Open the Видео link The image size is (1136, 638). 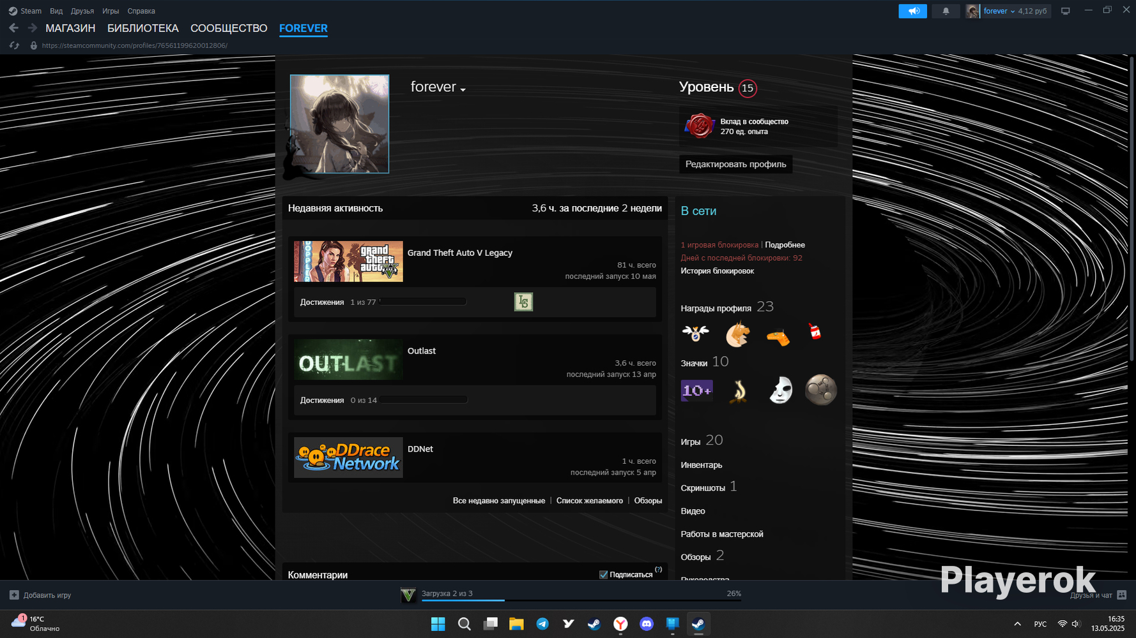click(693, 511)
